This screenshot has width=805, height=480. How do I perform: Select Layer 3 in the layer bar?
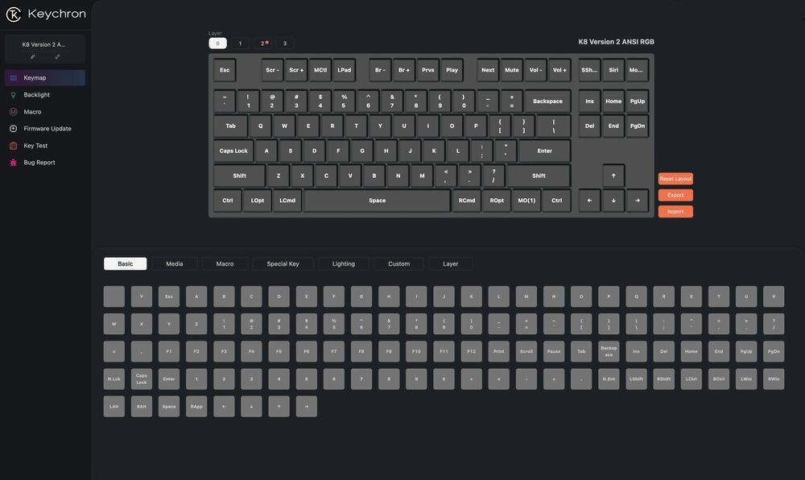click(x=284, y=43)
